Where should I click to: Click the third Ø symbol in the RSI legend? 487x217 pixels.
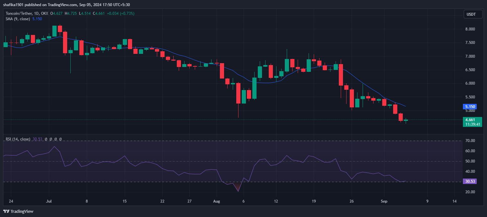[x=56, y=139]
